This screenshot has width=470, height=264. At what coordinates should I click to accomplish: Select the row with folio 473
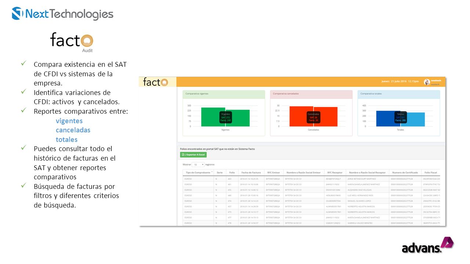311,212
